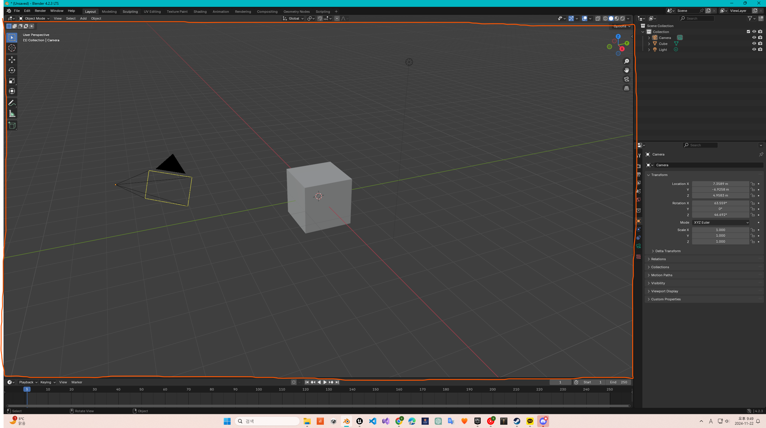Open Steam from the taskbar
This screenshot has width=766, height=428.
517,421
